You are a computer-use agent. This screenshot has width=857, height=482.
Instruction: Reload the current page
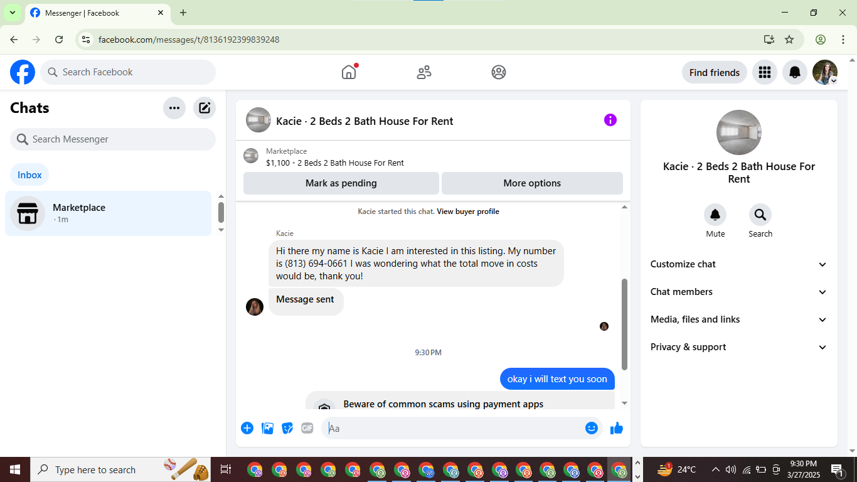(59, 40)
